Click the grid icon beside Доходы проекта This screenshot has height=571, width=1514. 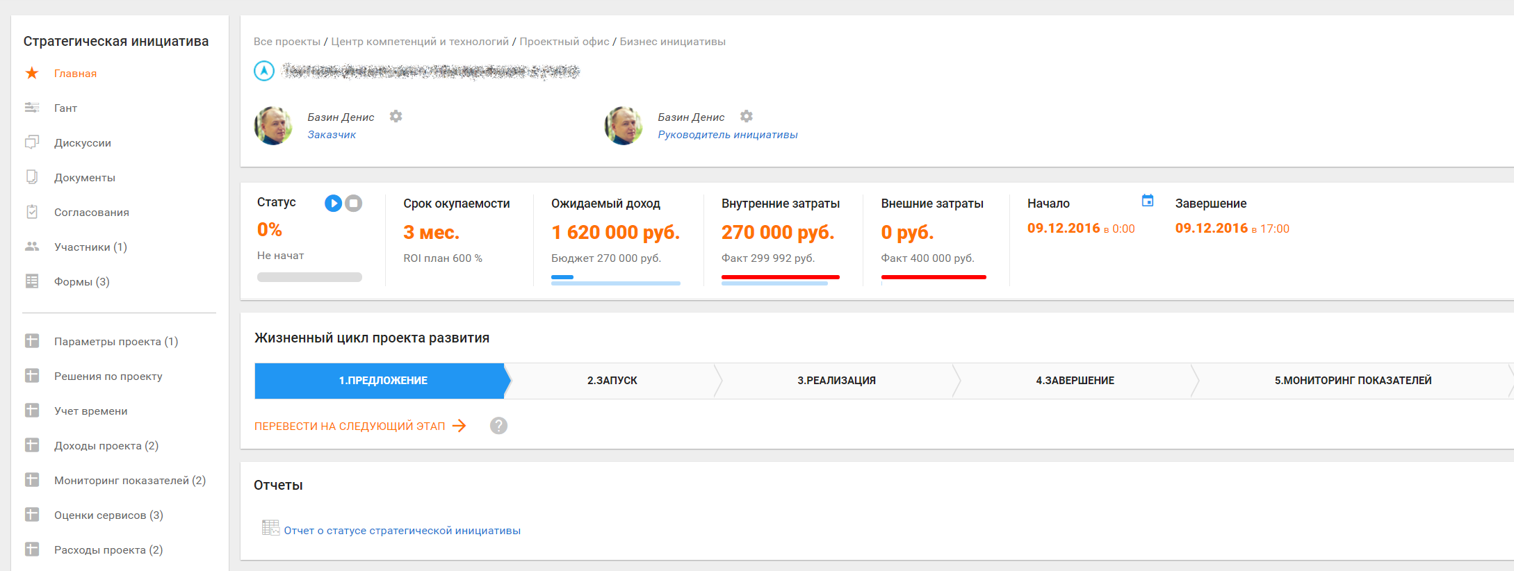tap(32, 445)
